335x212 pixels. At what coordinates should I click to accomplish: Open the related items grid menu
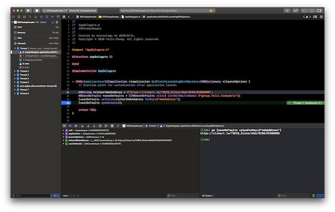tap(64, 17)
